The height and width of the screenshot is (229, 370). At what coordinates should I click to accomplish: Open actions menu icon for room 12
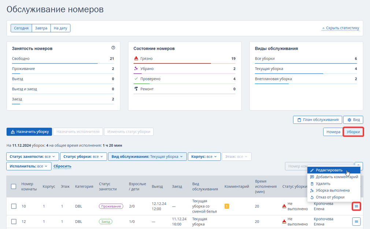point(356,222)
